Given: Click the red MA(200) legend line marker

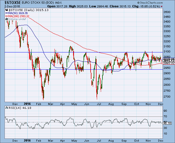Looking at the screenshot, I should pos(6,16).
